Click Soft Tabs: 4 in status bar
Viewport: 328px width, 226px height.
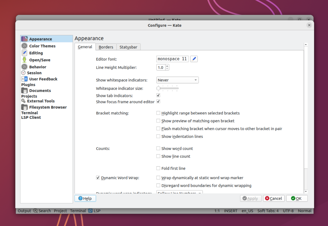268,211
